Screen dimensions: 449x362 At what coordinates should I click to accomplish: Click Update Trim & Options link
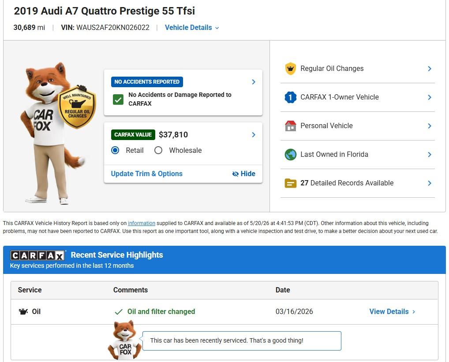click(x=146, y=174)
